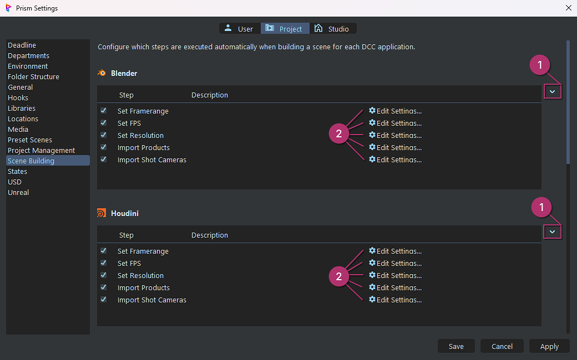Screen dimensions: 577x360
Task: Select Folder Structure in the sidebar
Action: click(x=33, y=76)
